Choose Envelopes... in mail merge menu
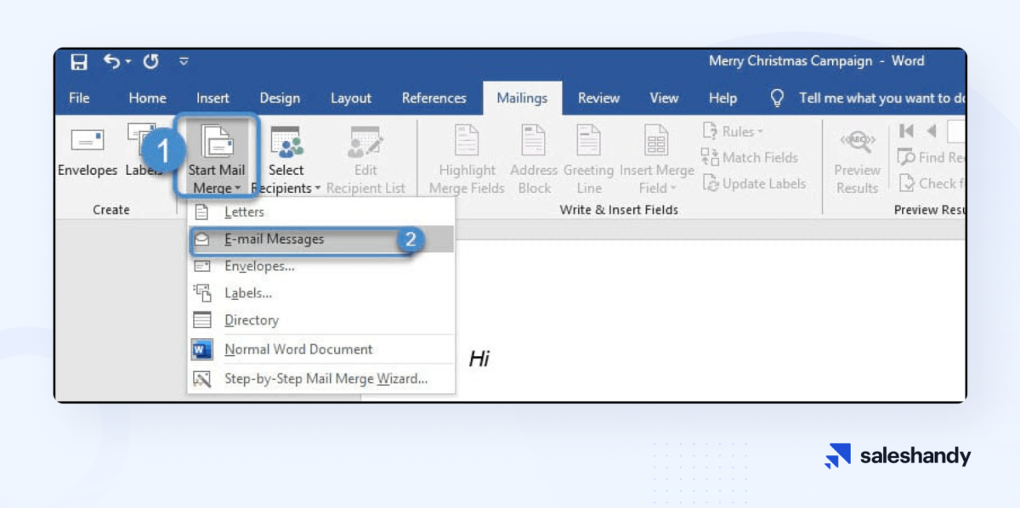Viewport: 1020px width, 508px height. 321,267
